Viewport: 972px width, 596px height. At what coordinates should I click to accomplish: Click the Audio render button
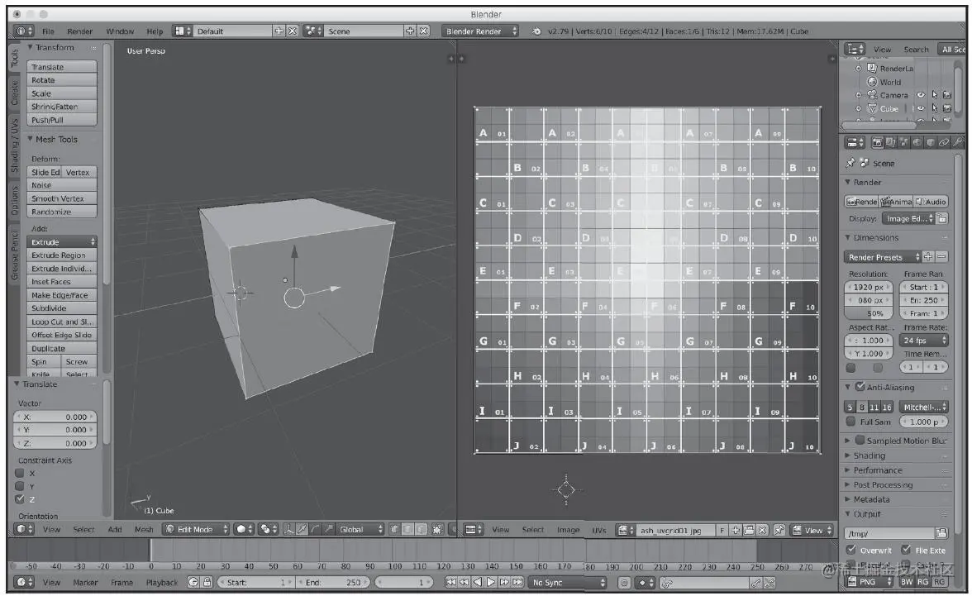931,202
